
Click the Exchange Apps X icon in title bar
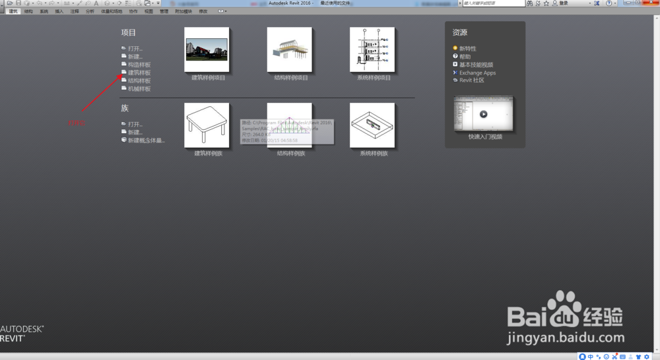point(597,3)
